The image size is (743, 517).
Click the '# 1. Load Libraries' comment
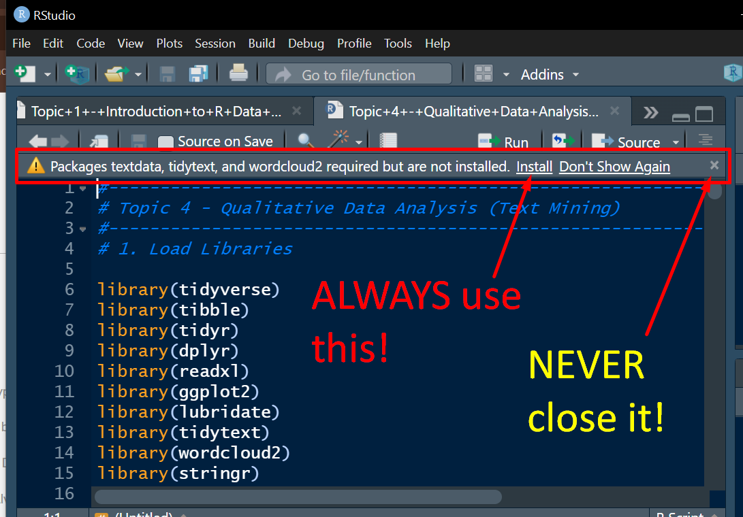pyautogui.click(x=195, y=248)
